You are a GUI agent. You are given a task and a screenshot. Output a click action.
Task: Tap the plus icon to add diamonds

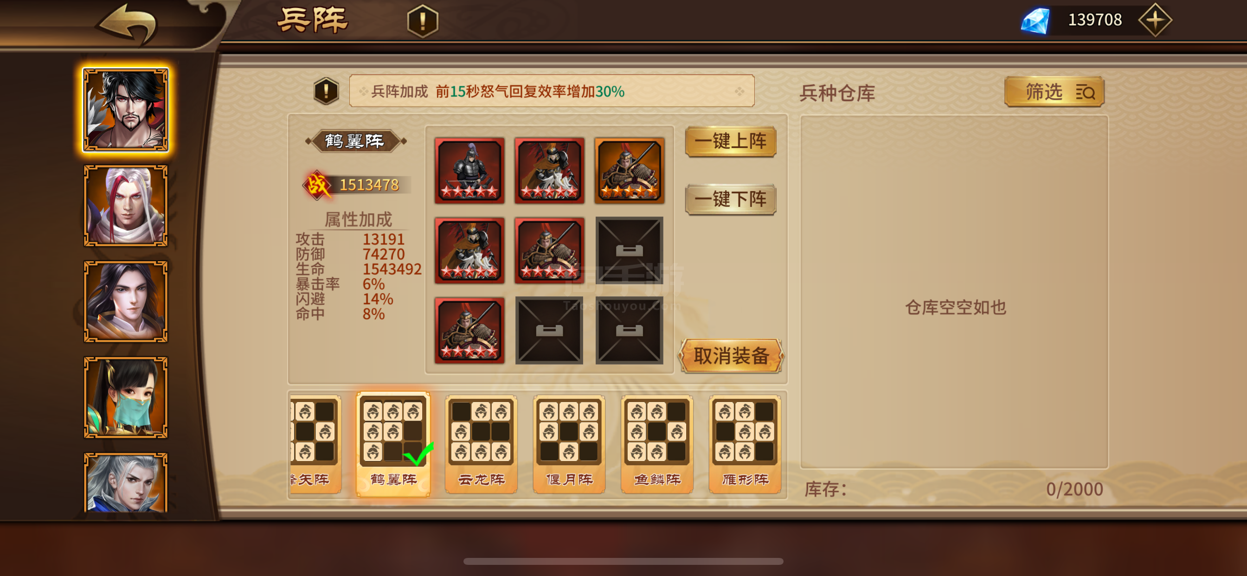1155,20
